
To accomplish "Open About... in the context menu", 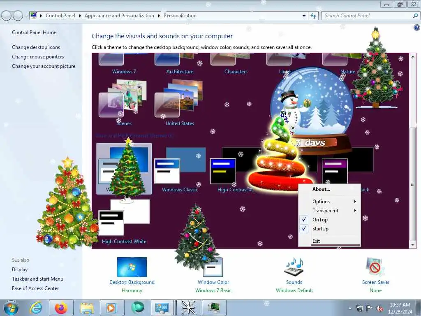I will (329, 189).
